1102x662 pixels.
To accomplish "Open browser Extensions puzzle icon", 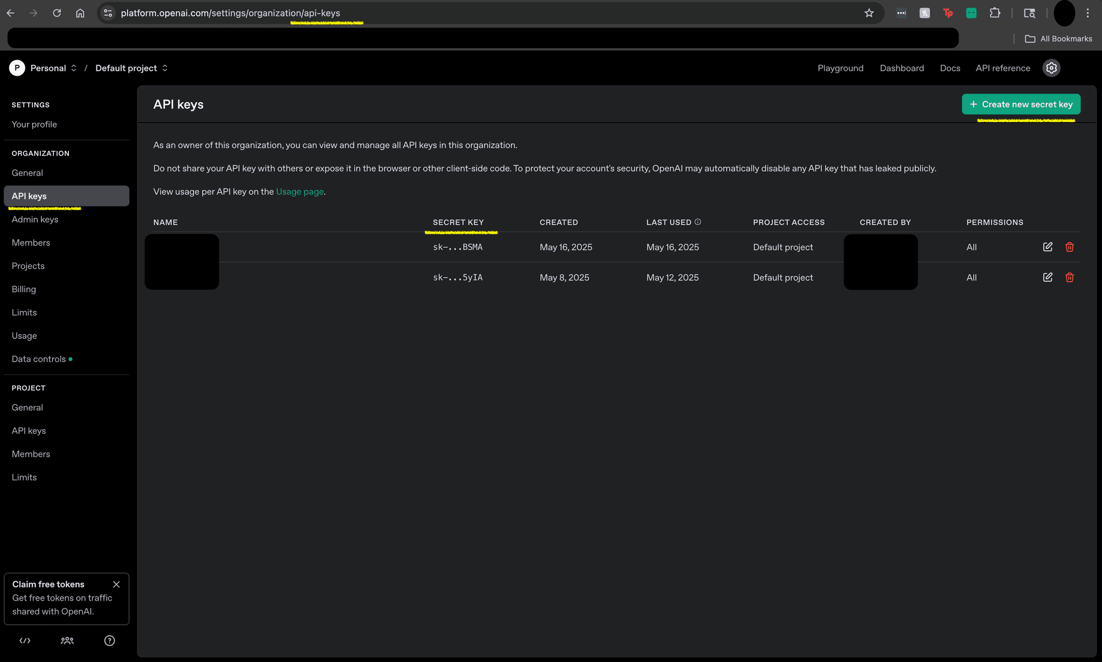I will tap(995, 13).
